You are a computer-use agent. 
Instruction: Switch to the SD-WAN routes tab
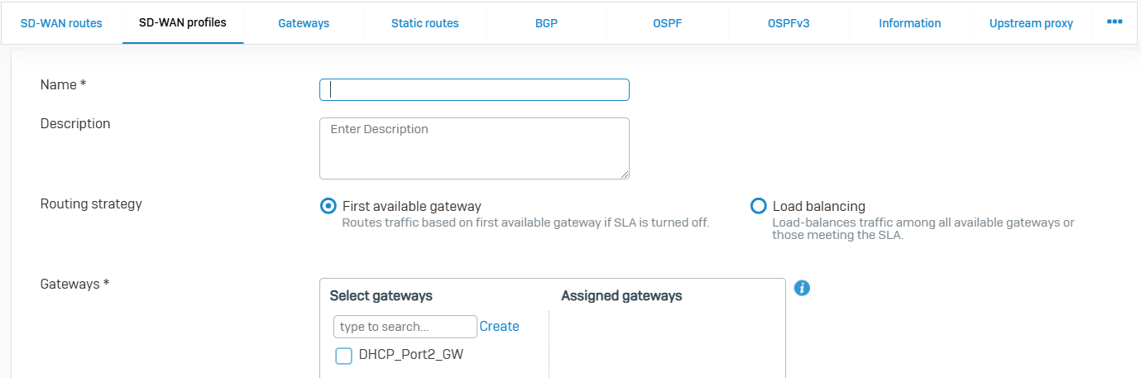pyautogui.click(x=61, y=23)
